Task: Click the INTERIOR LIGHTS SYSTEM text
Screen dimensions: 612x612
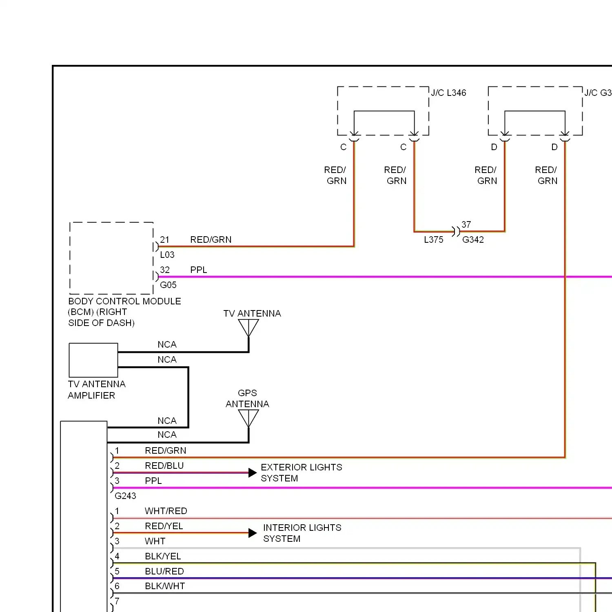Action: [302, 533]
